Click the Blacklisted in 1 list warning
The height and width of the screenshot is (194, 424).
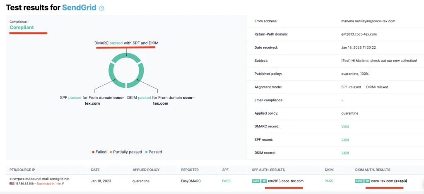click(x=49, y=184)
